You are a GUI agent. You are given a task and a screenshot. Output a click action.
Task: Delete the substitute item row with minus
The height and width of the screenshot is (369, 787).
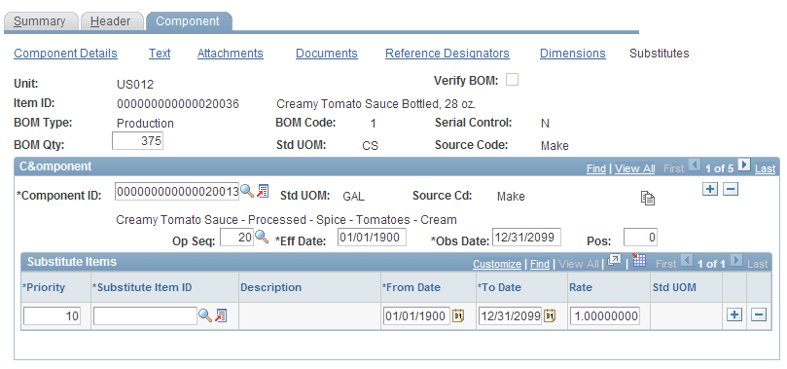(x=759, y=314)
